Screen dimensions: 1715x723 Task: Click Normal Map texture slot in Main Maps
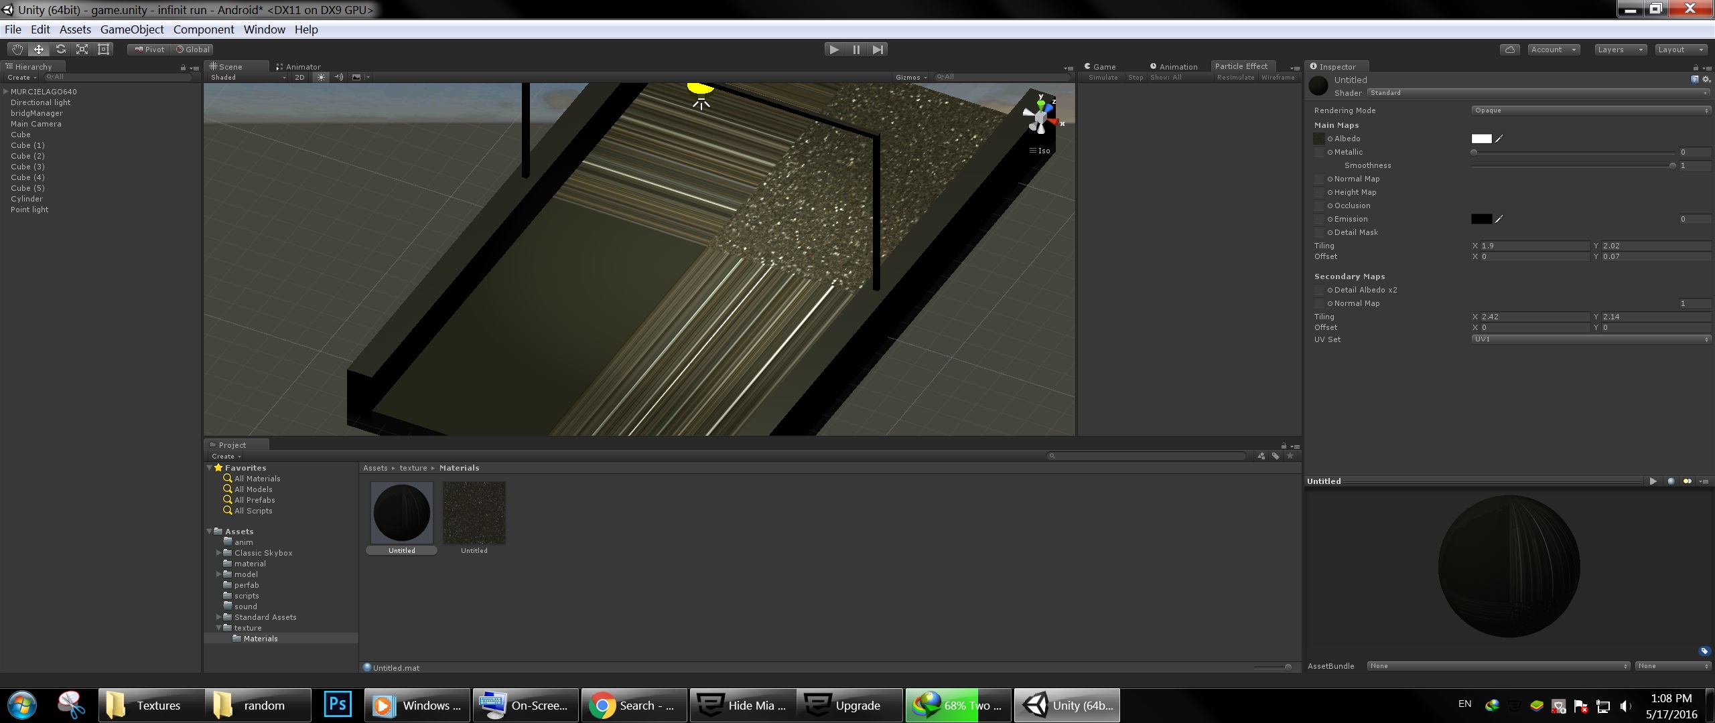pos(1319,179)
